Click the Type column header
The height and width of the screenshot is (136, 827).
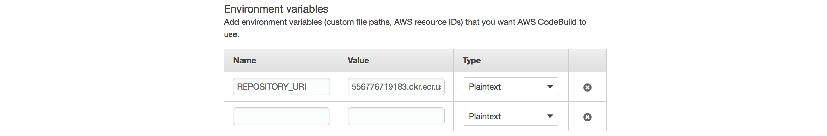(x=471, y=60)
